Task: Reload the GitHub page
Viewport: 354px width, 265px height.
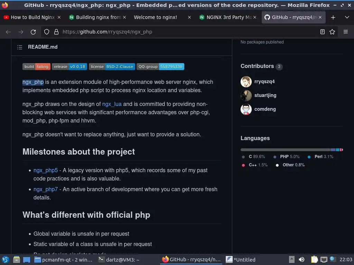Action: [x=33, y=32]
